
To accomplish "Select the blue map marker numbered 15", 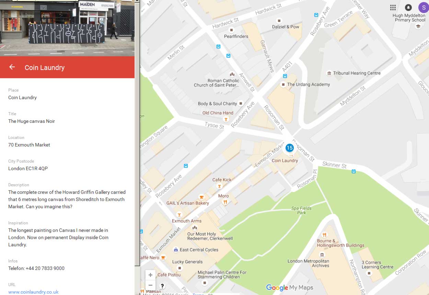I will 290,148.
